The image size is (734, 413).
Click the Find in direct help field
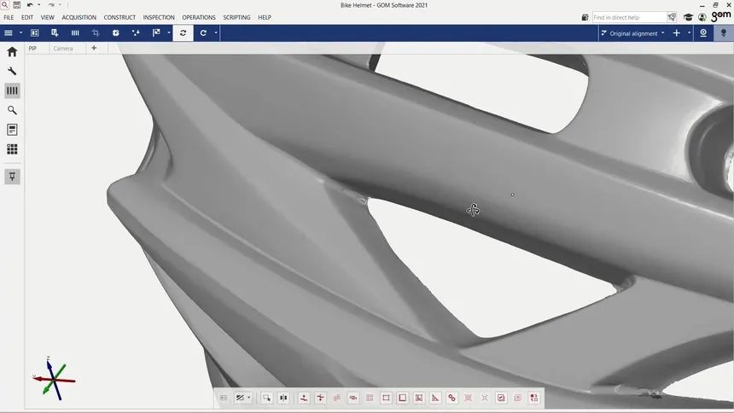[628, 17]
